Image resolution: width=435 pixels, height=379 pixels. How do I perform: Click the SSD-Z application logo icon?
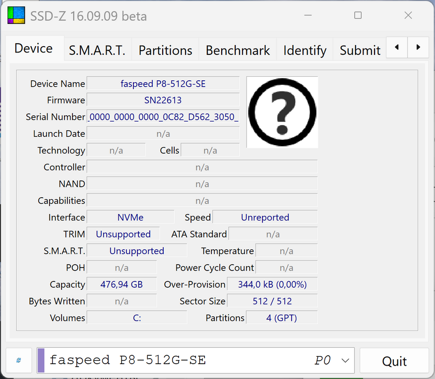tap(16, 15)
